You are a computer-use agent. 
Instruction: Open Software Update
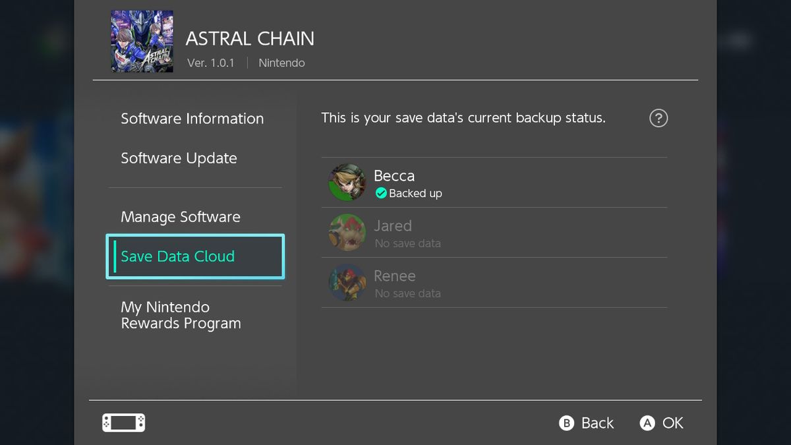pos(179,158)
